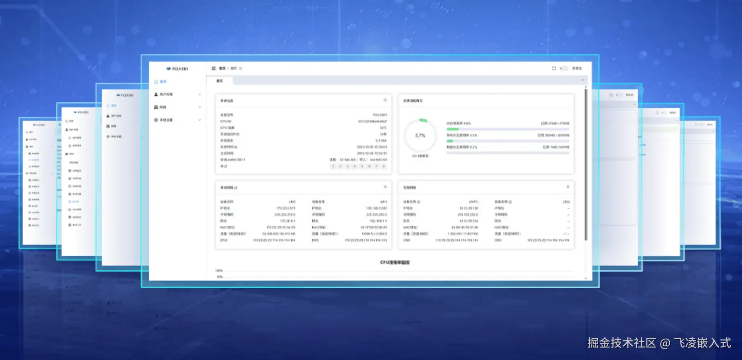
Task: Click the user management person icon
Action: pyautogui.click(x=156, y=94)
